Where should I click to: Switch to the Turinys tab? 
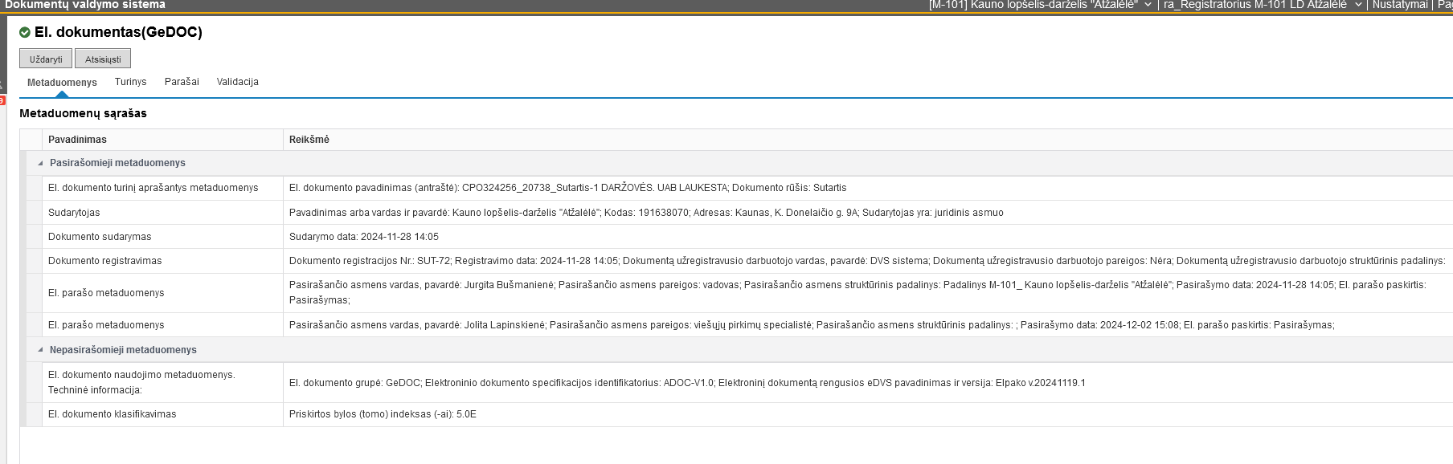130,82
